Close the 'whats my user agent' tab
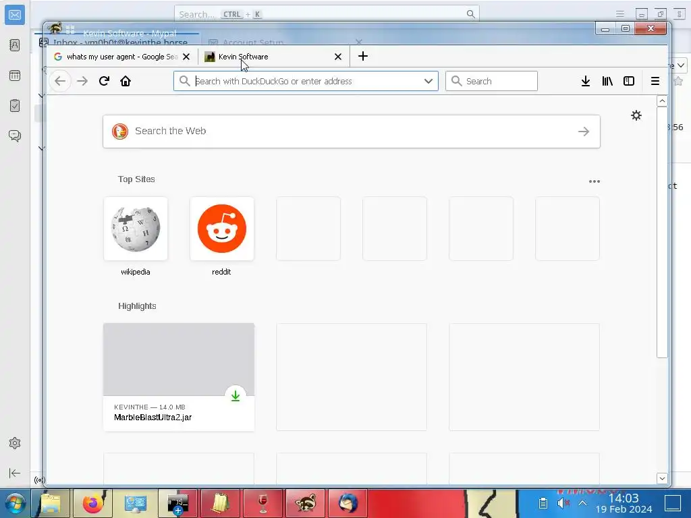Image resolution: width=691 pixels, height=518 pixels. tap(186, 57)
